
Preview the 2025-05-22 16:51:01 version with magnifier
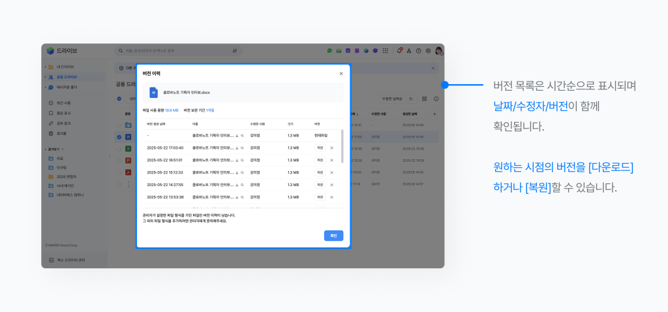242,160
